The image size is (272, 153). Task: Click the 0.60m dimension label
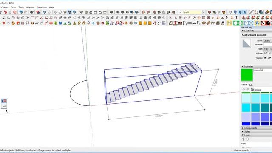159,116
